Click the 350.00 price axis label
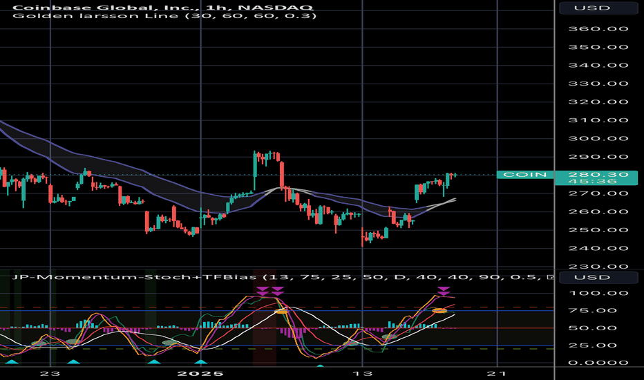 coord(598,47)
